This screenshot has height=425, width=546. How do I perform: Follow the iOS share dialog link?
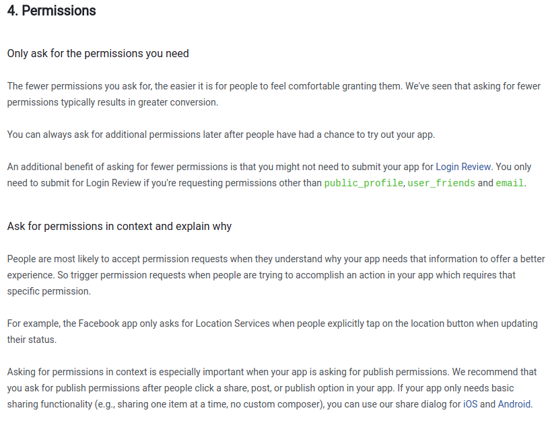click(x=470, y=404)
